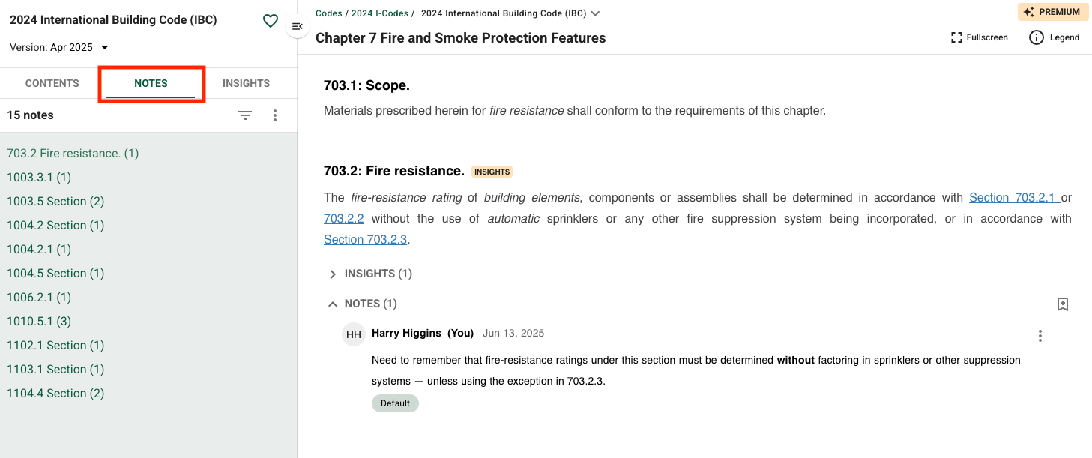Screen dimensions: 1092x458
Task: Collapse the NOTES (1) section
Action: [364, 304]
